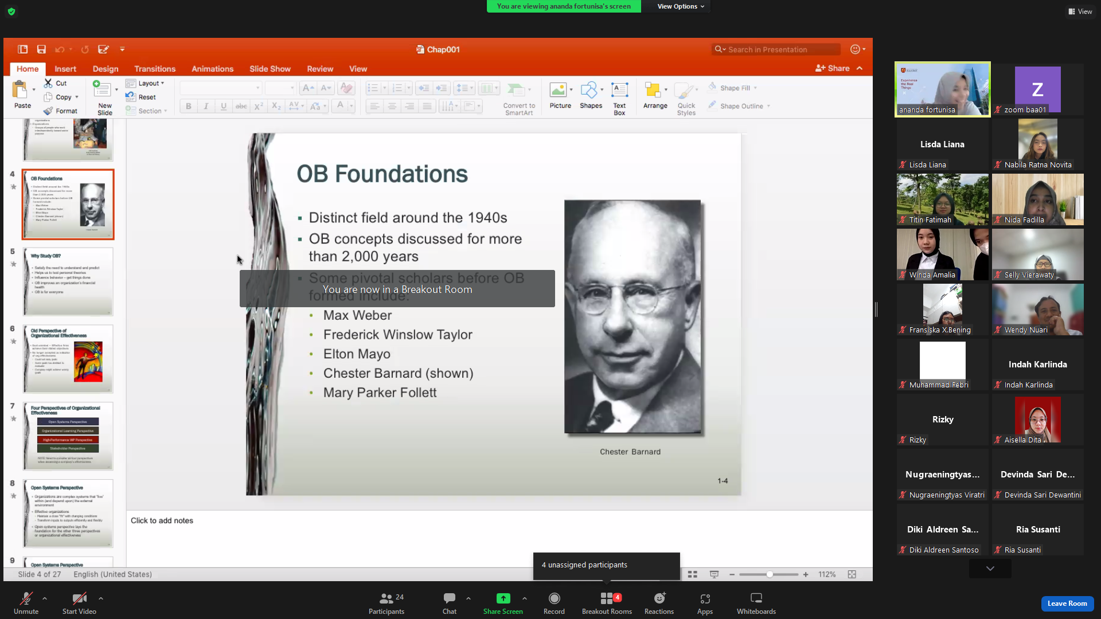Switch to the Design ribbon tab
The width and height of the screenshot is (1101, 619).
(106, 69)
